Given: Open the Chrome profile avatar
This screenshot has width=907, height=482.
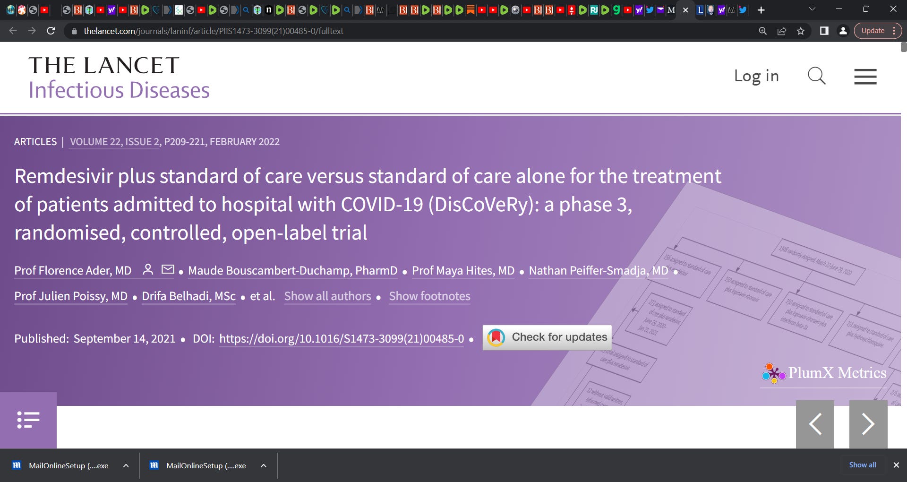Looking at the screenshot, I should 843,31.
